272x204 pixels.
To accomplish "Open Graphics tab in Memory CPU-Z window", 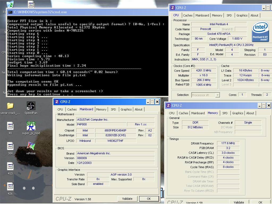I will pyautogui.click(x=238, y=113).
